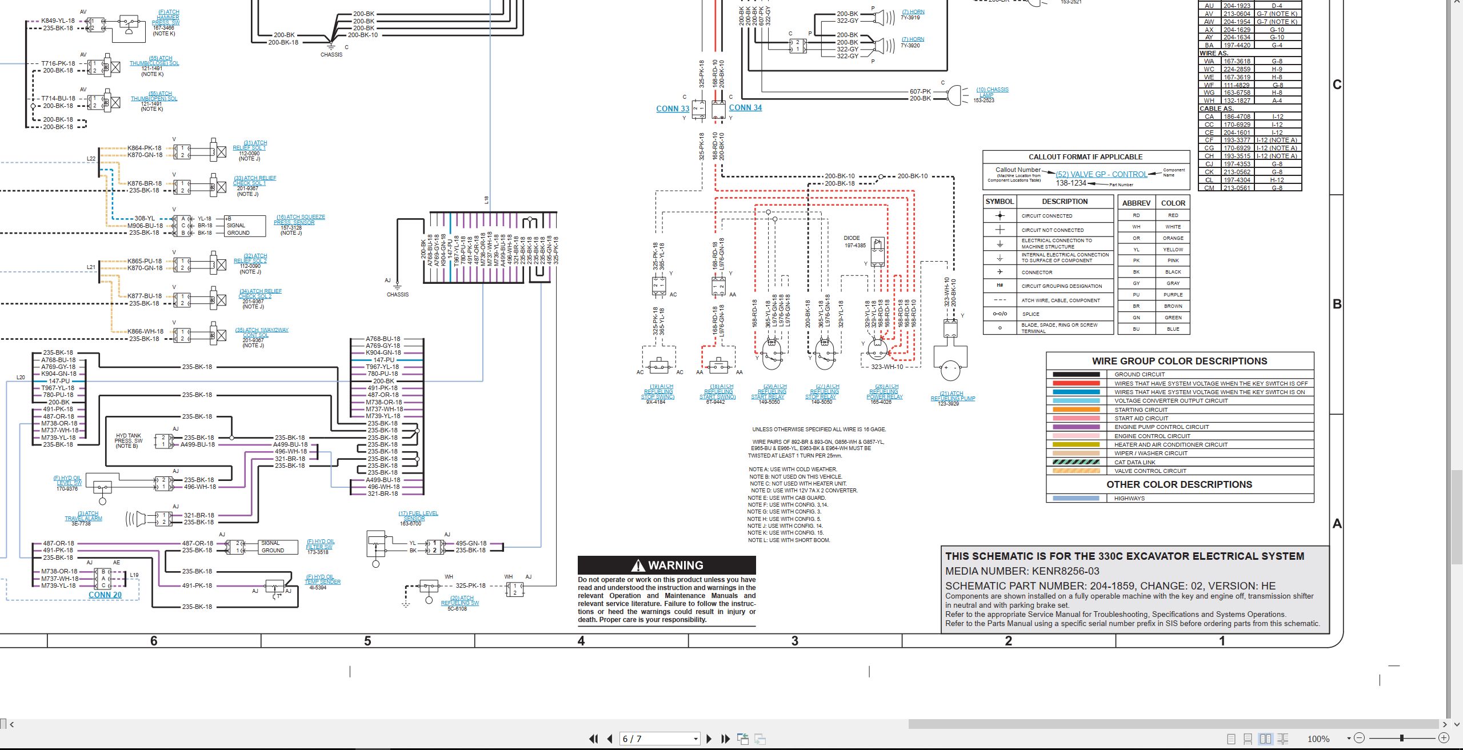Go to previous page
The width and height of the screenshot is (1463, 750).
tap(610, 739)
